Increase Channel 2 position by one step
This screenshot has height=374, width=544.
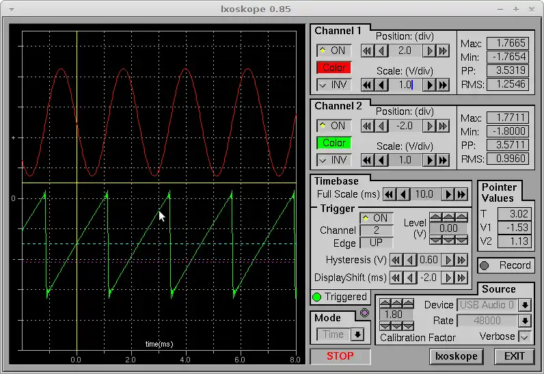[x=430, y=126]
